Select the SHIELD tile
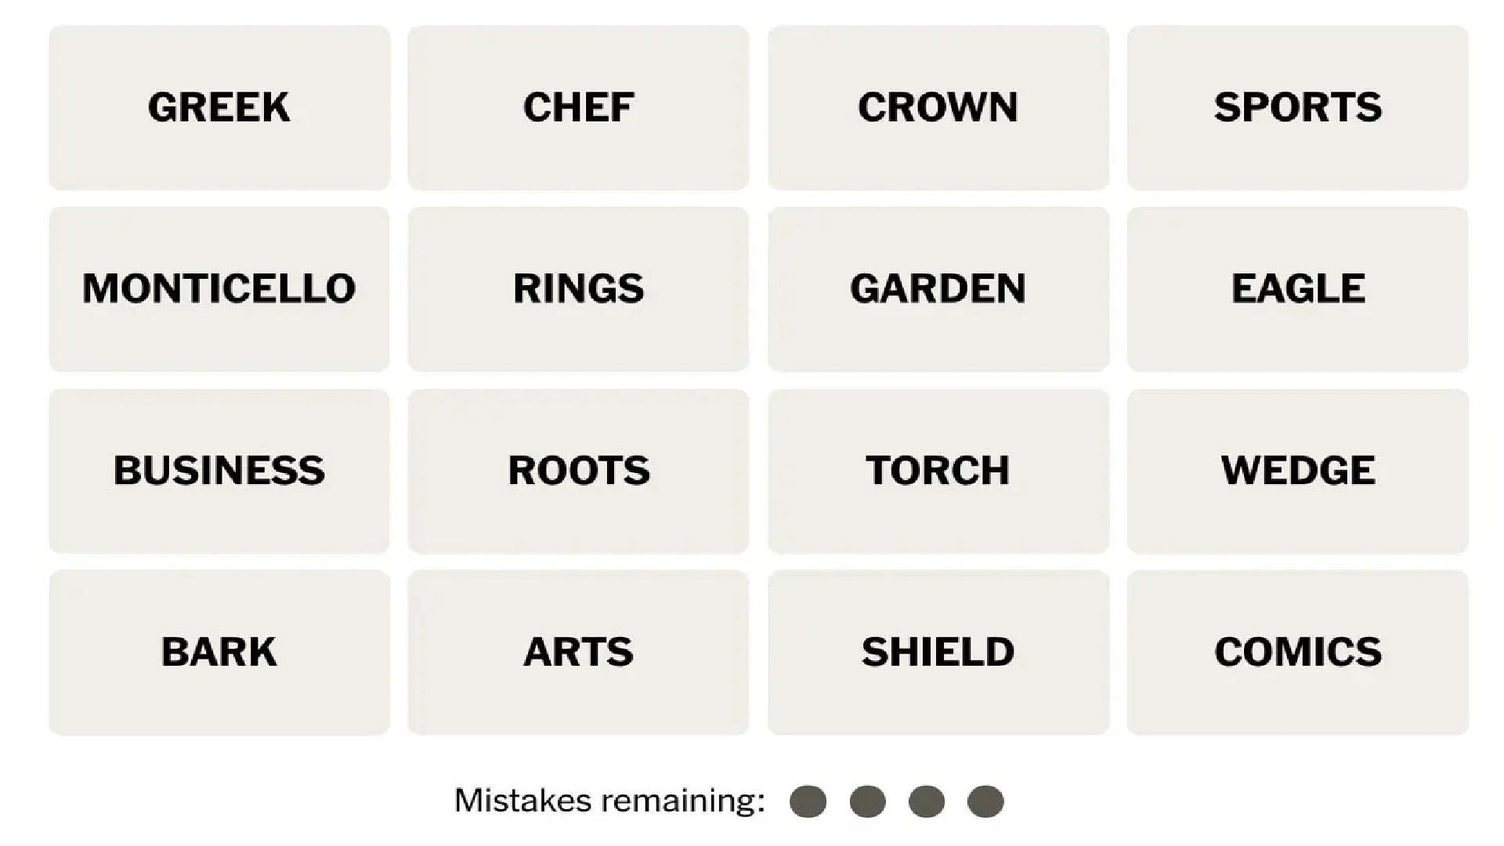 [x=937, y=649]
